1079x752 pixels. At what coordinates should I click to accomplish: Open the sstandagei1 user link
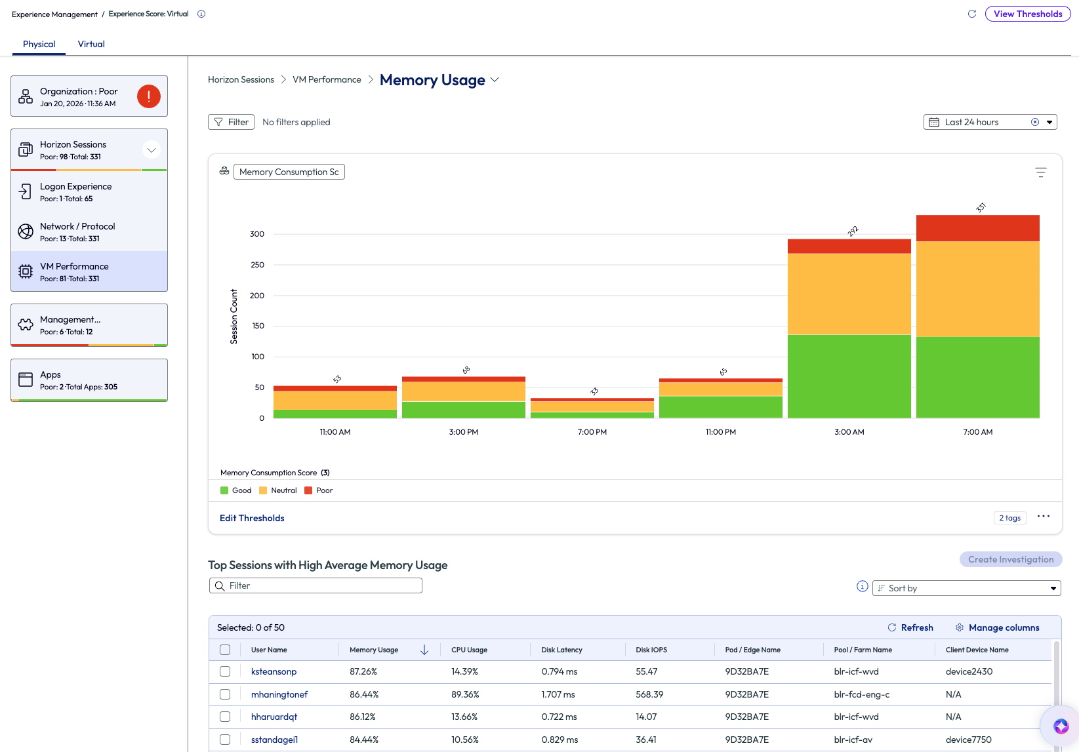[274, 740]
